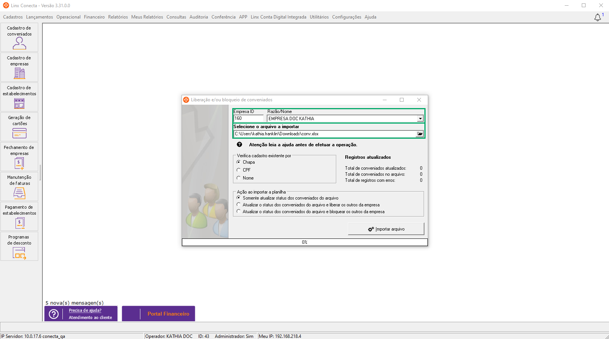Click the 0% import progress bar
Screen dimensions: 609x339
coord(305,242)
